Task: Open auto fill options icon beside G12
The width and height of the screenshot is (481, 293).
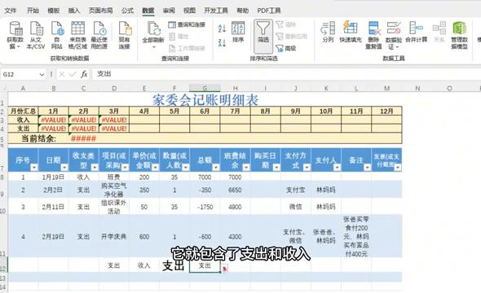Action: pyautogui.click(x=225, y=269)
